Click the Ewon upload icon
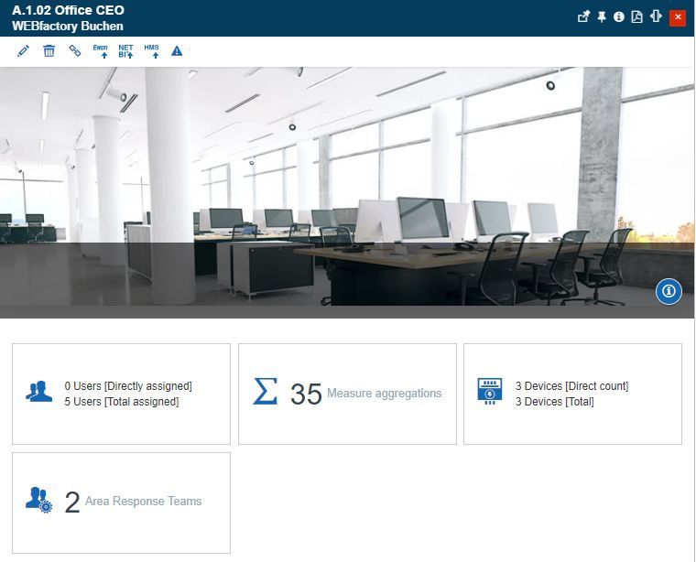Image resolution: width=696 pixels, height=562 pixels. pyautogui.click(x=101, y=51)
